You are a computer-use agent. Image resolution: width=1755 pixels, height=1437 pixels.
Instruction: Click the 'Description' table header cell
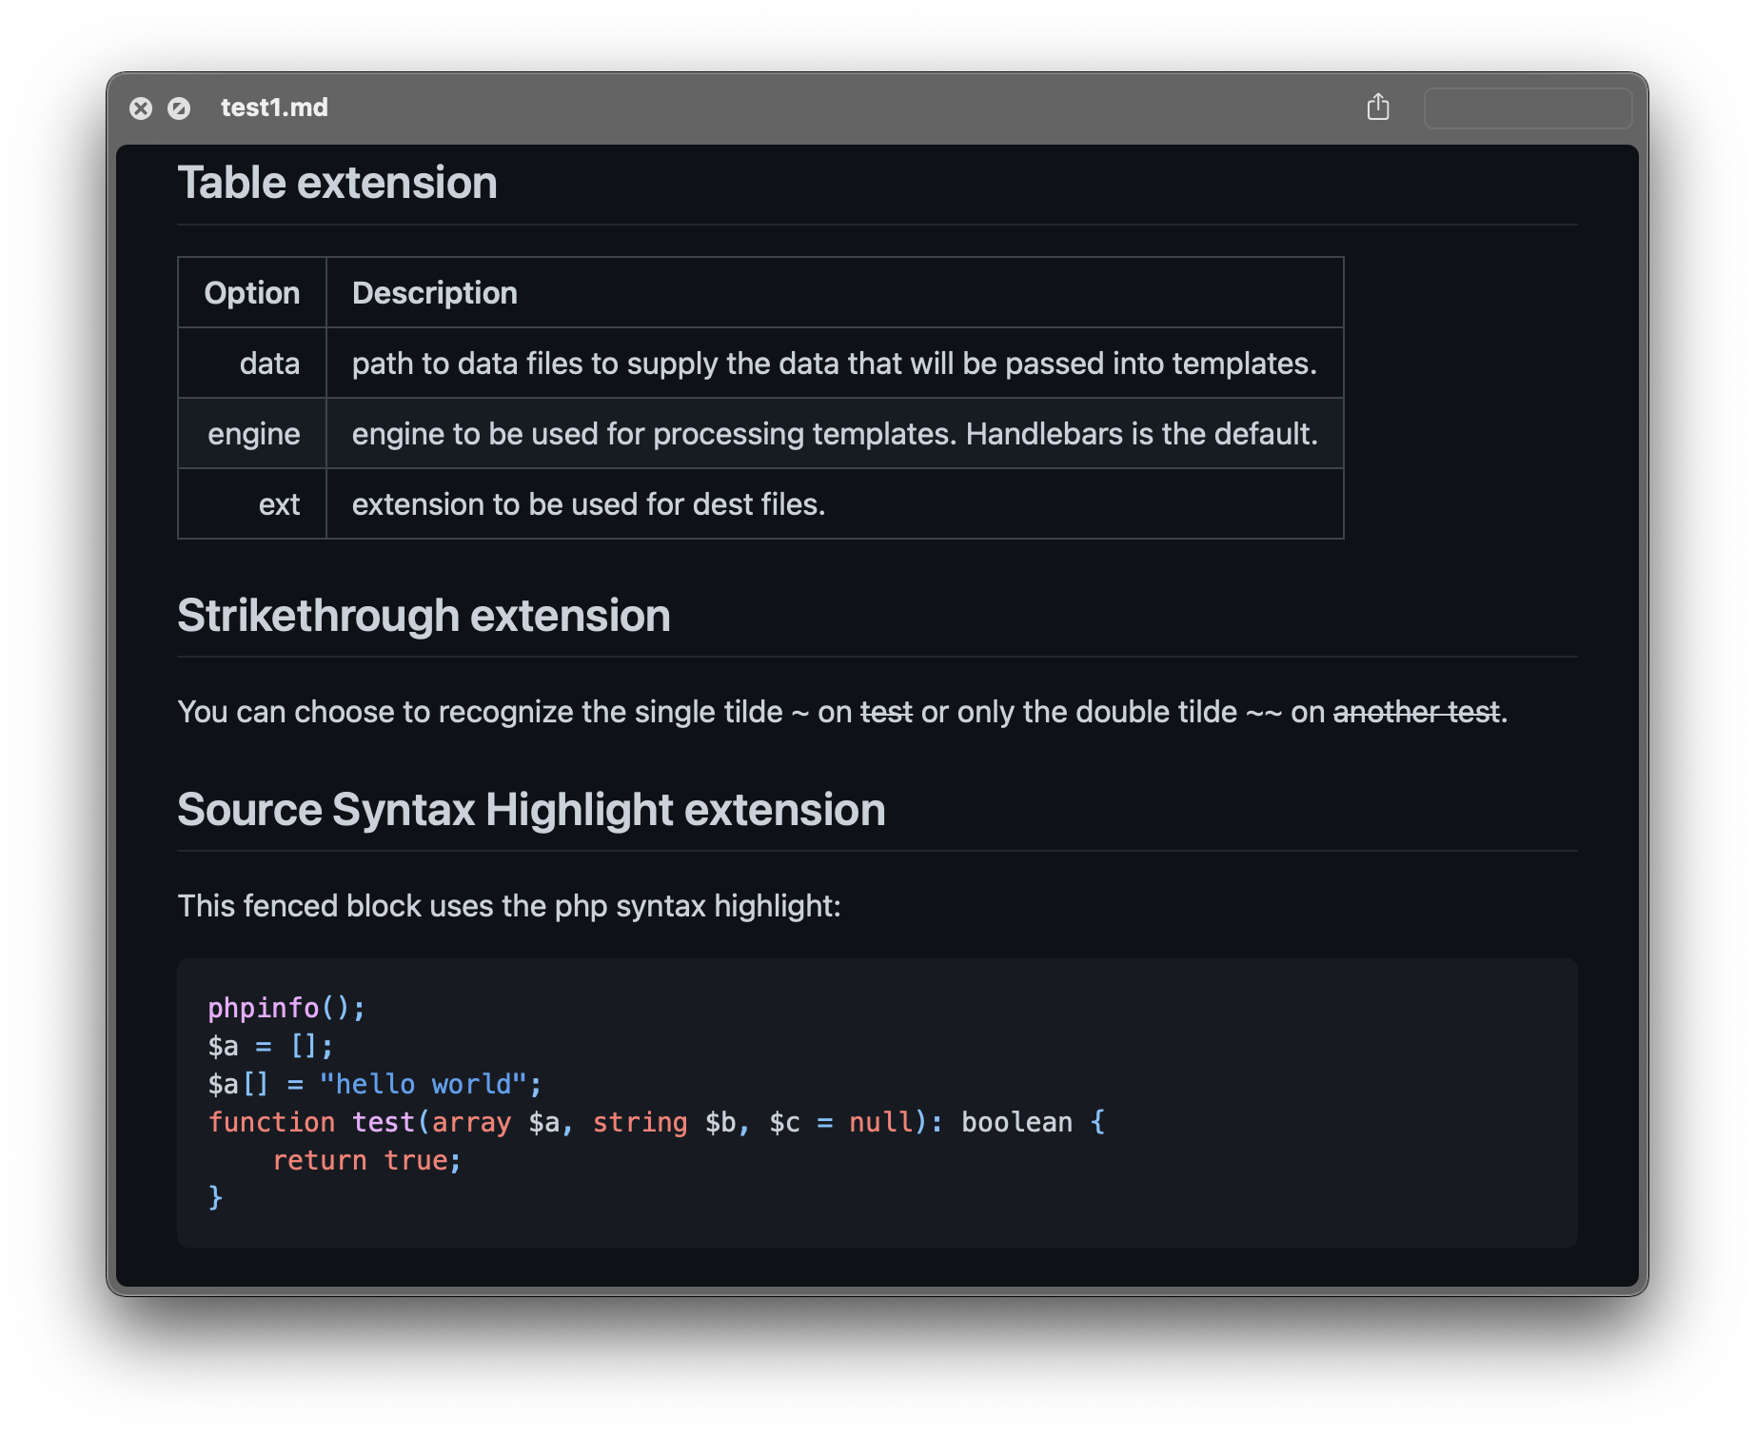[835, 293]
